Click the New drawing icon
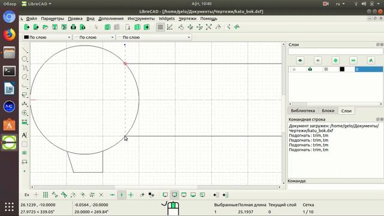Screen dimensions: 384x216 click(x=26, y=27)
